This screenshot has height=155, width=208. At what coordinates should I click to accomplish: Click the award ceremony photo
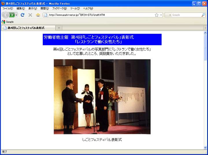102,97
